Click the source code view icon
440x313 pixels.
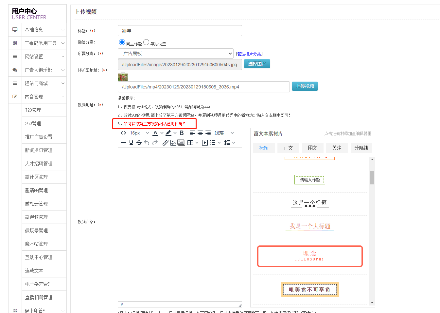[x=123, y=133]
